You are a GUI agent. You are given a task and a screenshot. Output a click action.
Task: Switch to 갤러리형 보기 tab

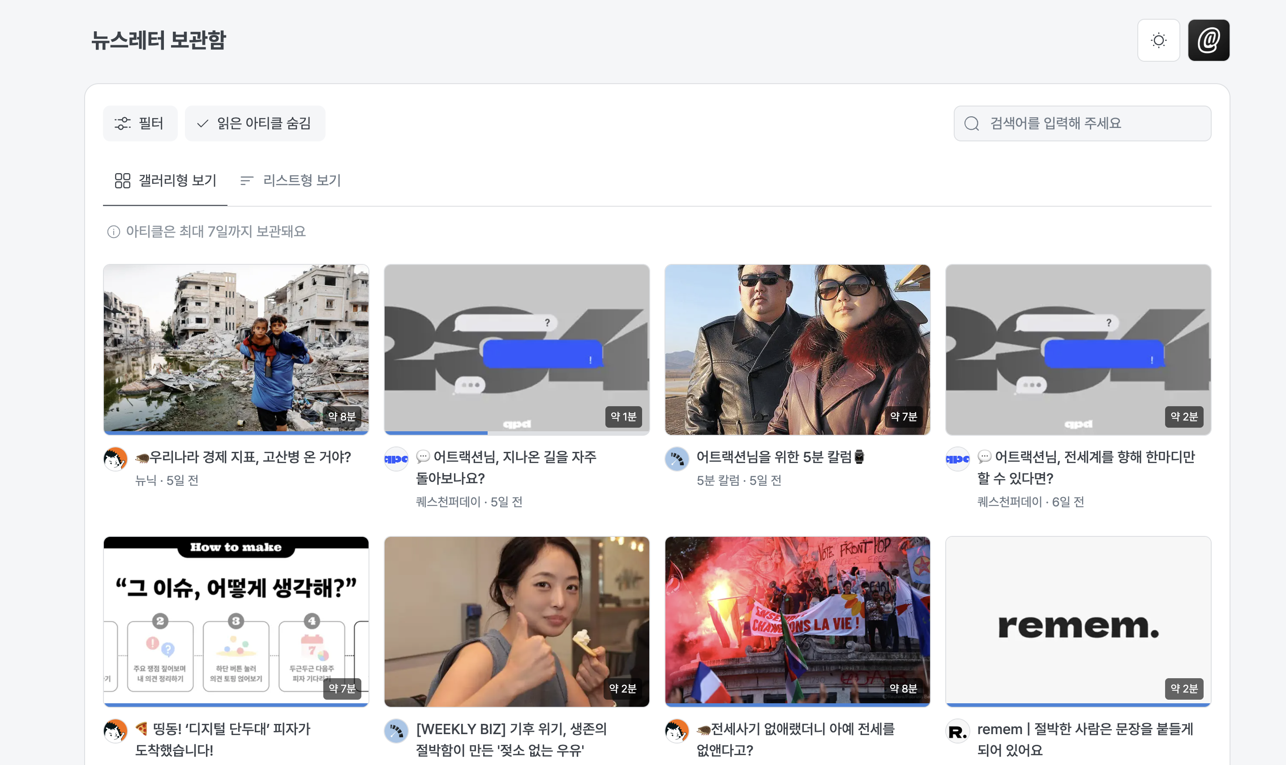[x=165, y=180]
